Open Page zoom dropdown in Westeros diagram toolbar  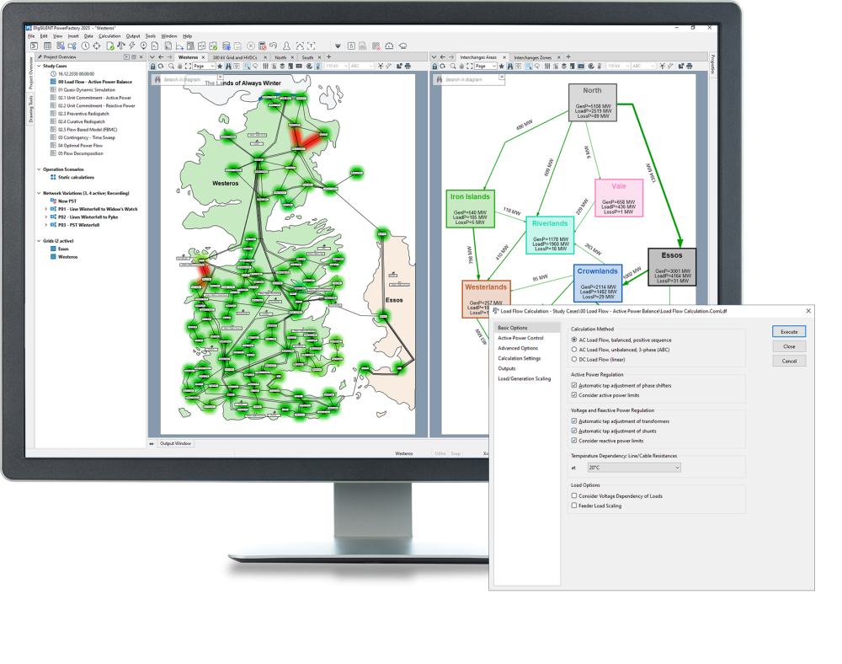point(204,66)
